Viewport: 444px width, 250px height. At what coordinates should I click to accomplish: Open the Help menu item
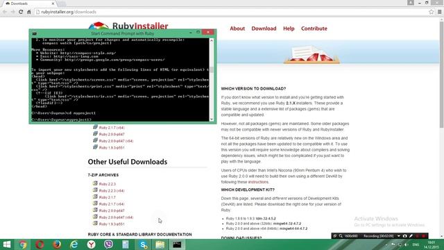[289, 28]
